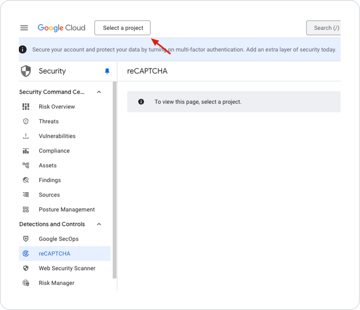The width and height of the screenshot is (360, 310).
Task: Open the hamburger navigation menu
Action: tap(24, 28)
